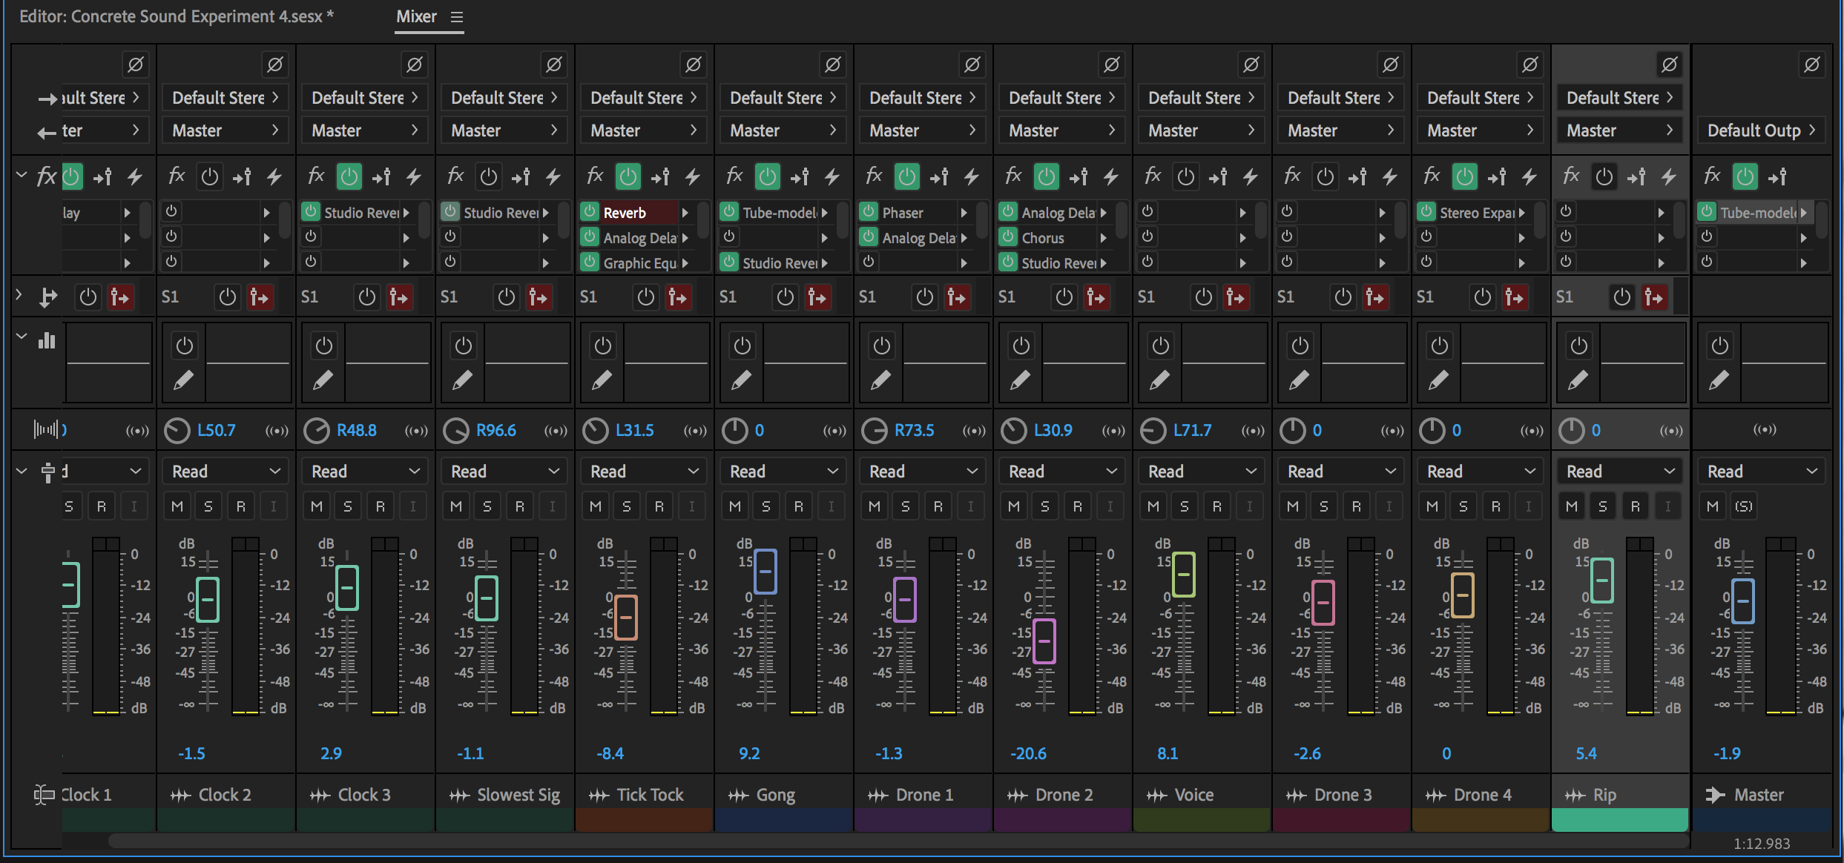The width and height of the screenshot is (1844, 863).
Task: Click the Chorus effect on Drone 2
Action: coord(1043,238)
